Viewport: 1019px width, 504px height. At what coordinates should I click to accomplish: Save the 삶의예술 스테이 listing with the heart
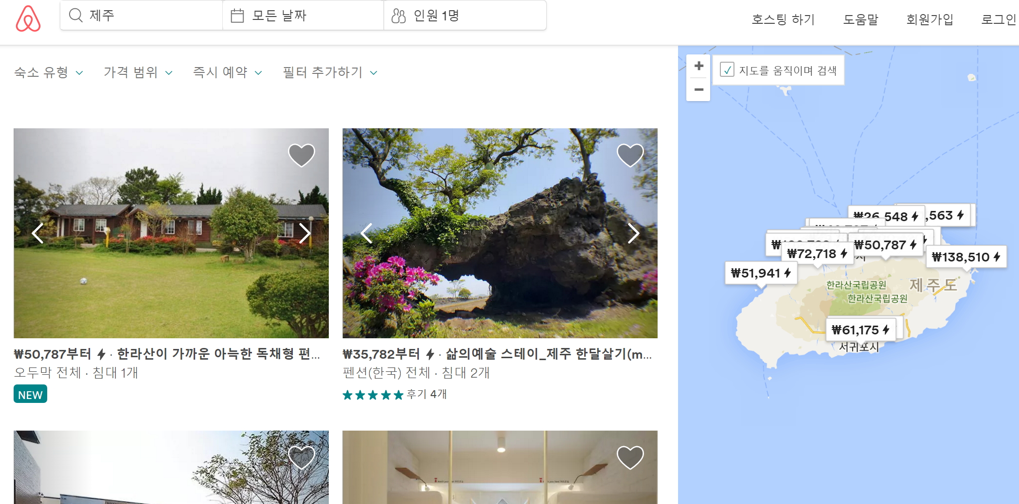click(x=630, y=155)
